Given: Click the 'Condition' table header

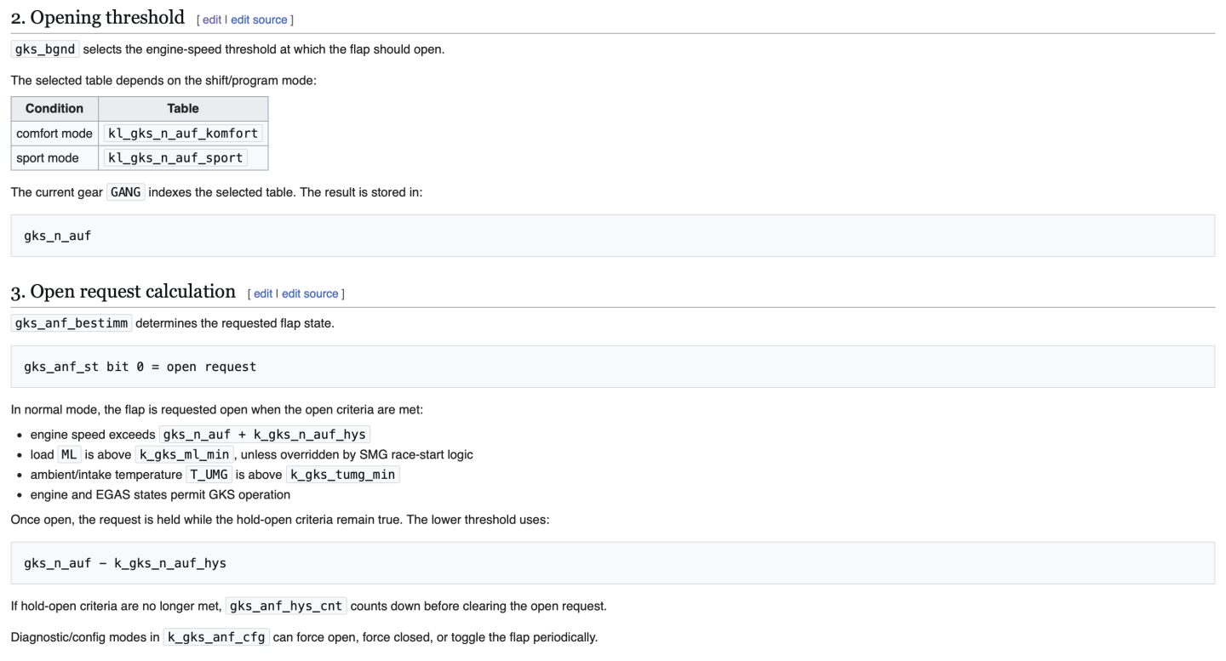Looking at the screenshot, I should (x=54, y=109).
